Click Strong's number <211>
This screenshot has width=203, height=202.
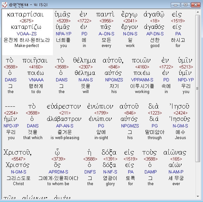click(x=65, y=113)
